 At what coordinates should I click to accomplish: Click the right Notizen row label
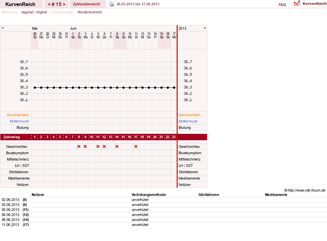[185, 185]
